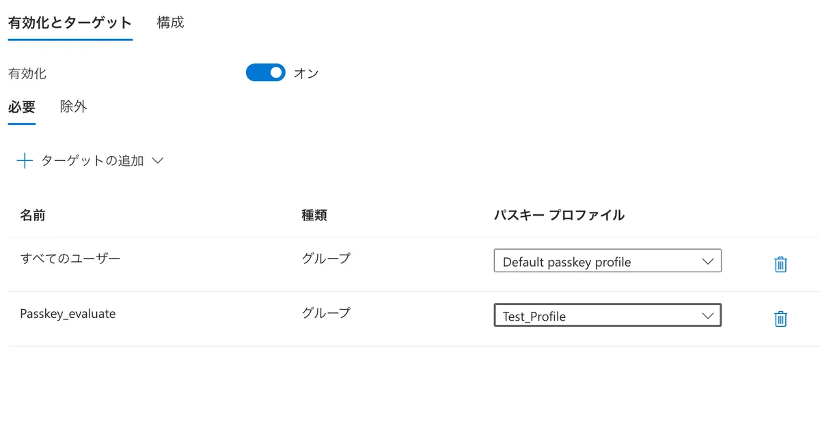Delete the Passkey_evaluate target row
Image resolution: width=820 pixels, height=423 pixels.
point(780,319)
